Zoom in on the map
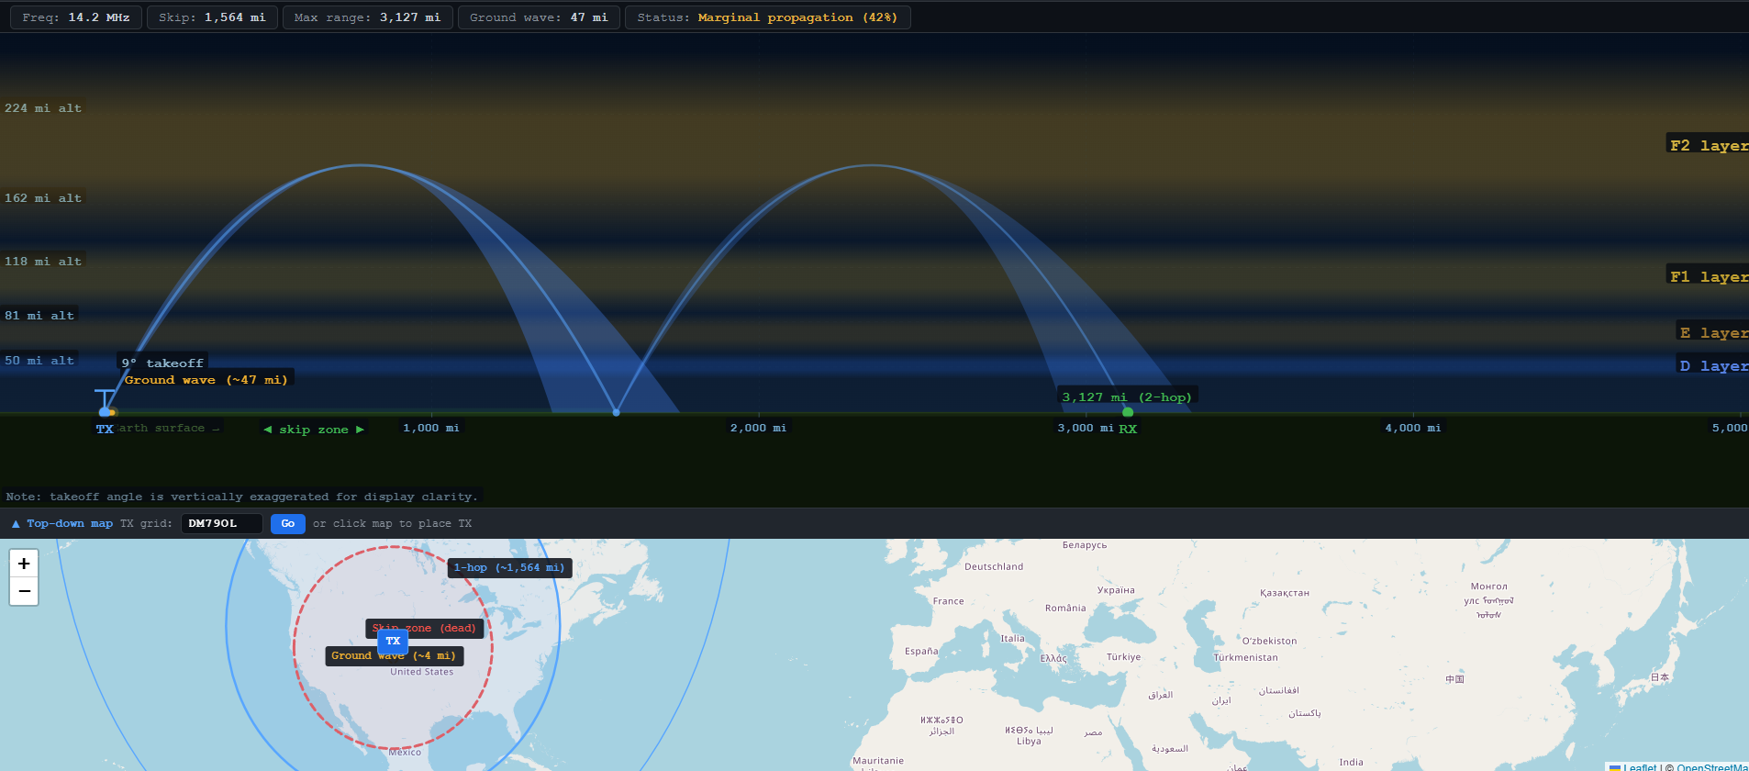The width and height of the screenshot is (1749, 771). coord(24,564)
